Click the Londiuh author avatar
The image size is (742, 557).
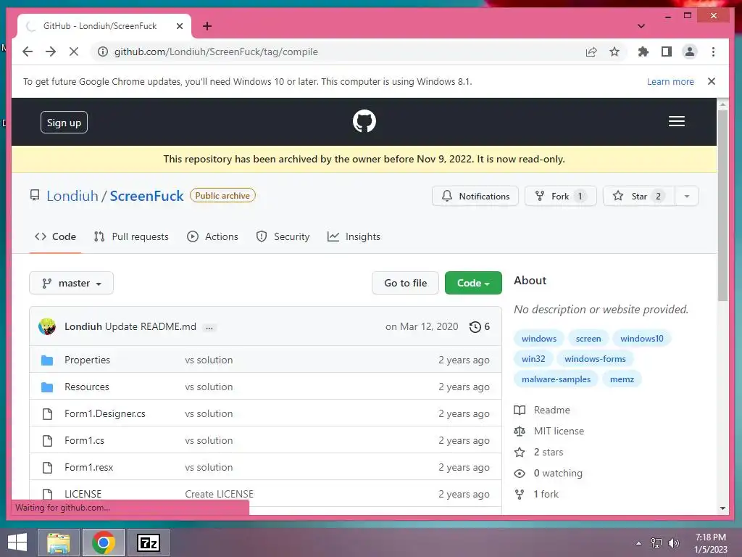[x=47, y=327]
